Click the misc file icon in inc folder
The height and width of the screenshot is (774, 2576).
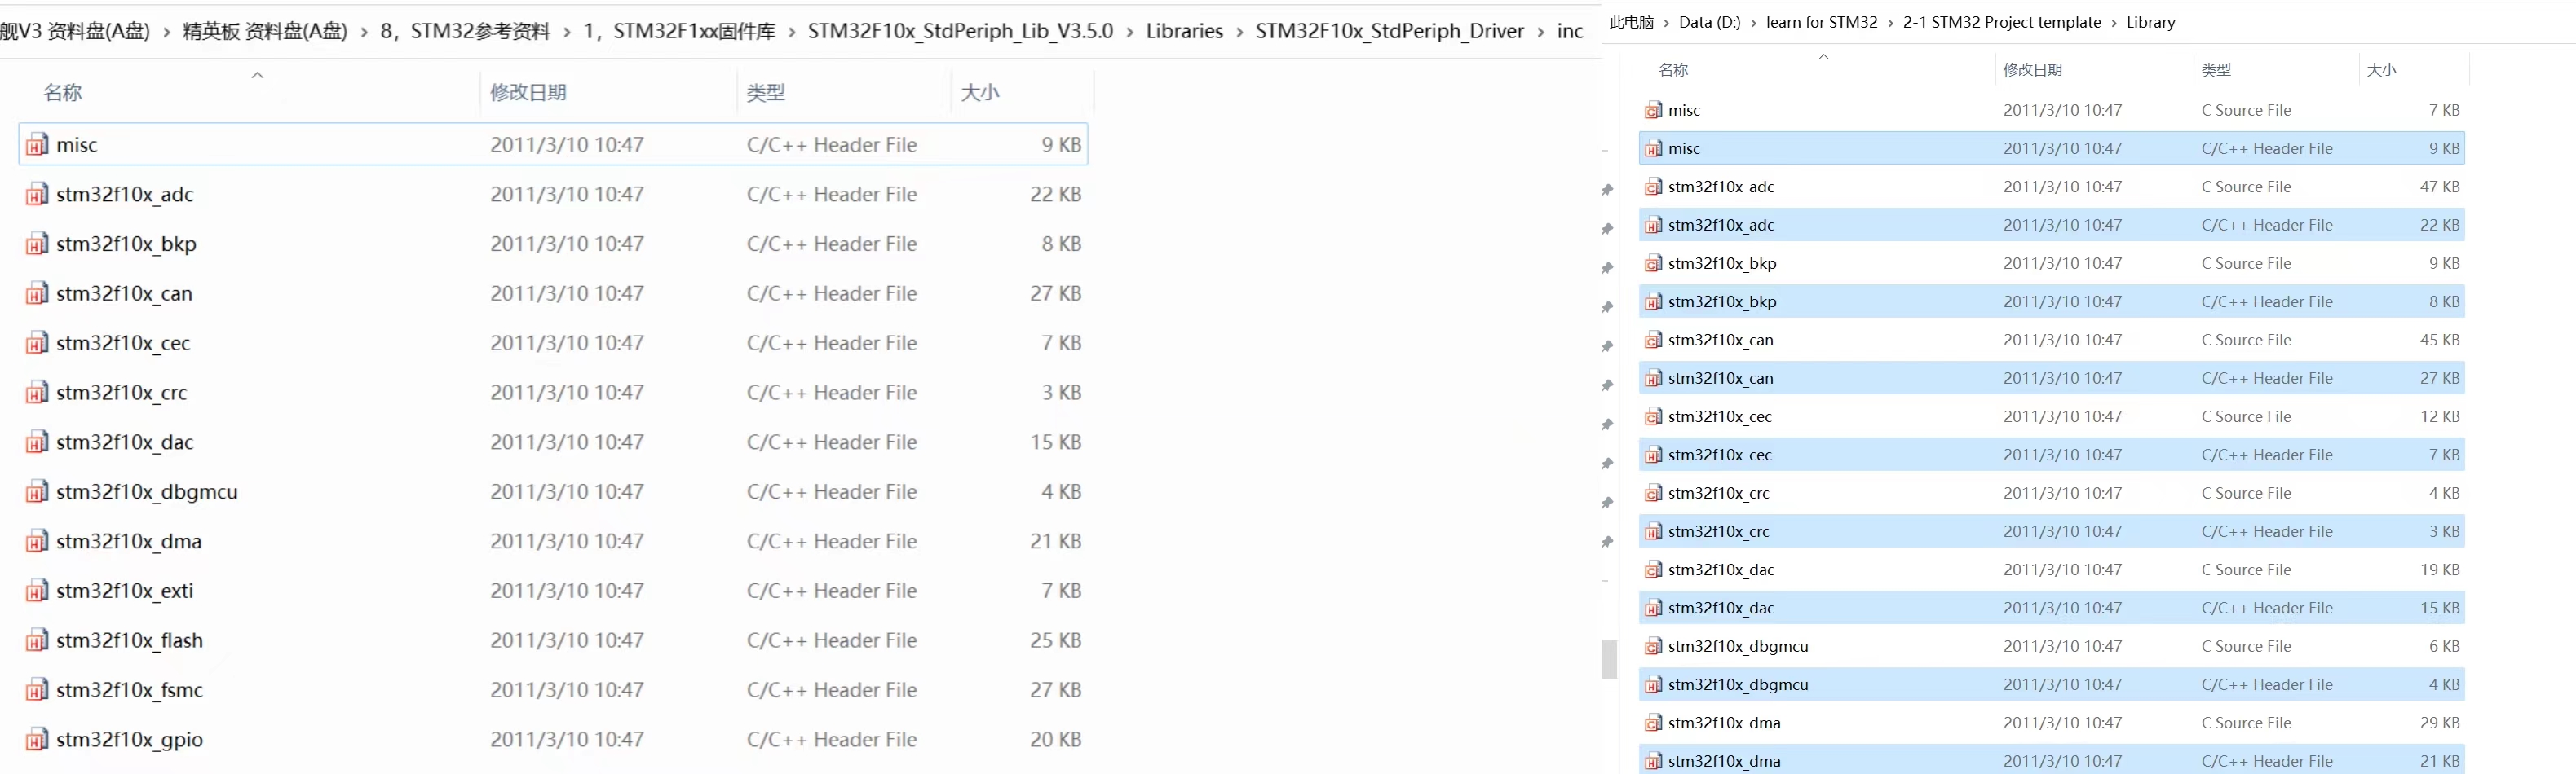37,145
